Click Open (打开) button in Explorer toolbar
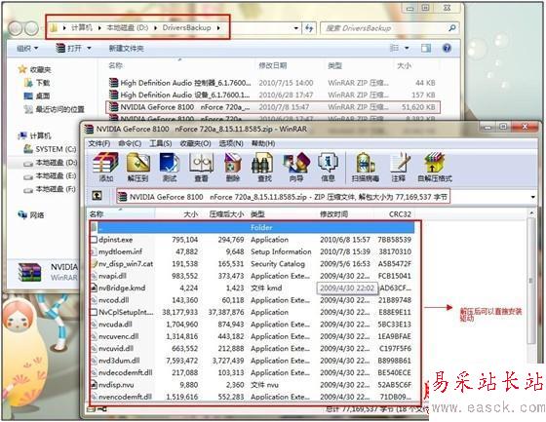This screenshot has height=422, width=546. click(69, 48)
